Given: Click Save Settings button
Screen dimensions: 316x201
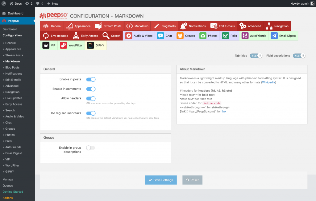Looking at the screenshot, I should pos(161,180).
